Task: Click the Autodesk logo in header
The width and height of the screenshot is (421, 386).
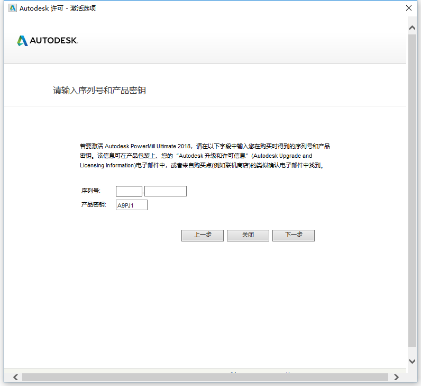Action: click(x=47, y=41)
